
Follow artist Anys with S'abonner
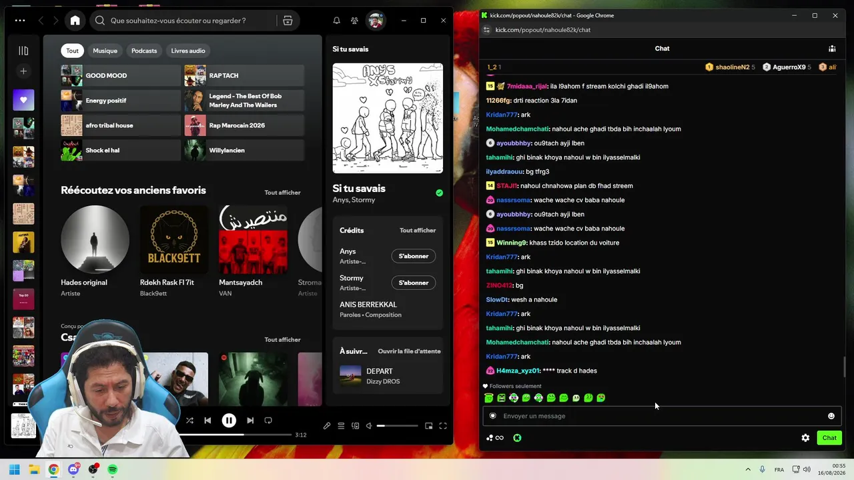414,256
